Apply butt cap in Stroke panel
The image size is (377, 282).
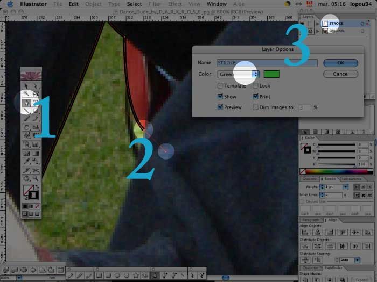tap(357, 187)
